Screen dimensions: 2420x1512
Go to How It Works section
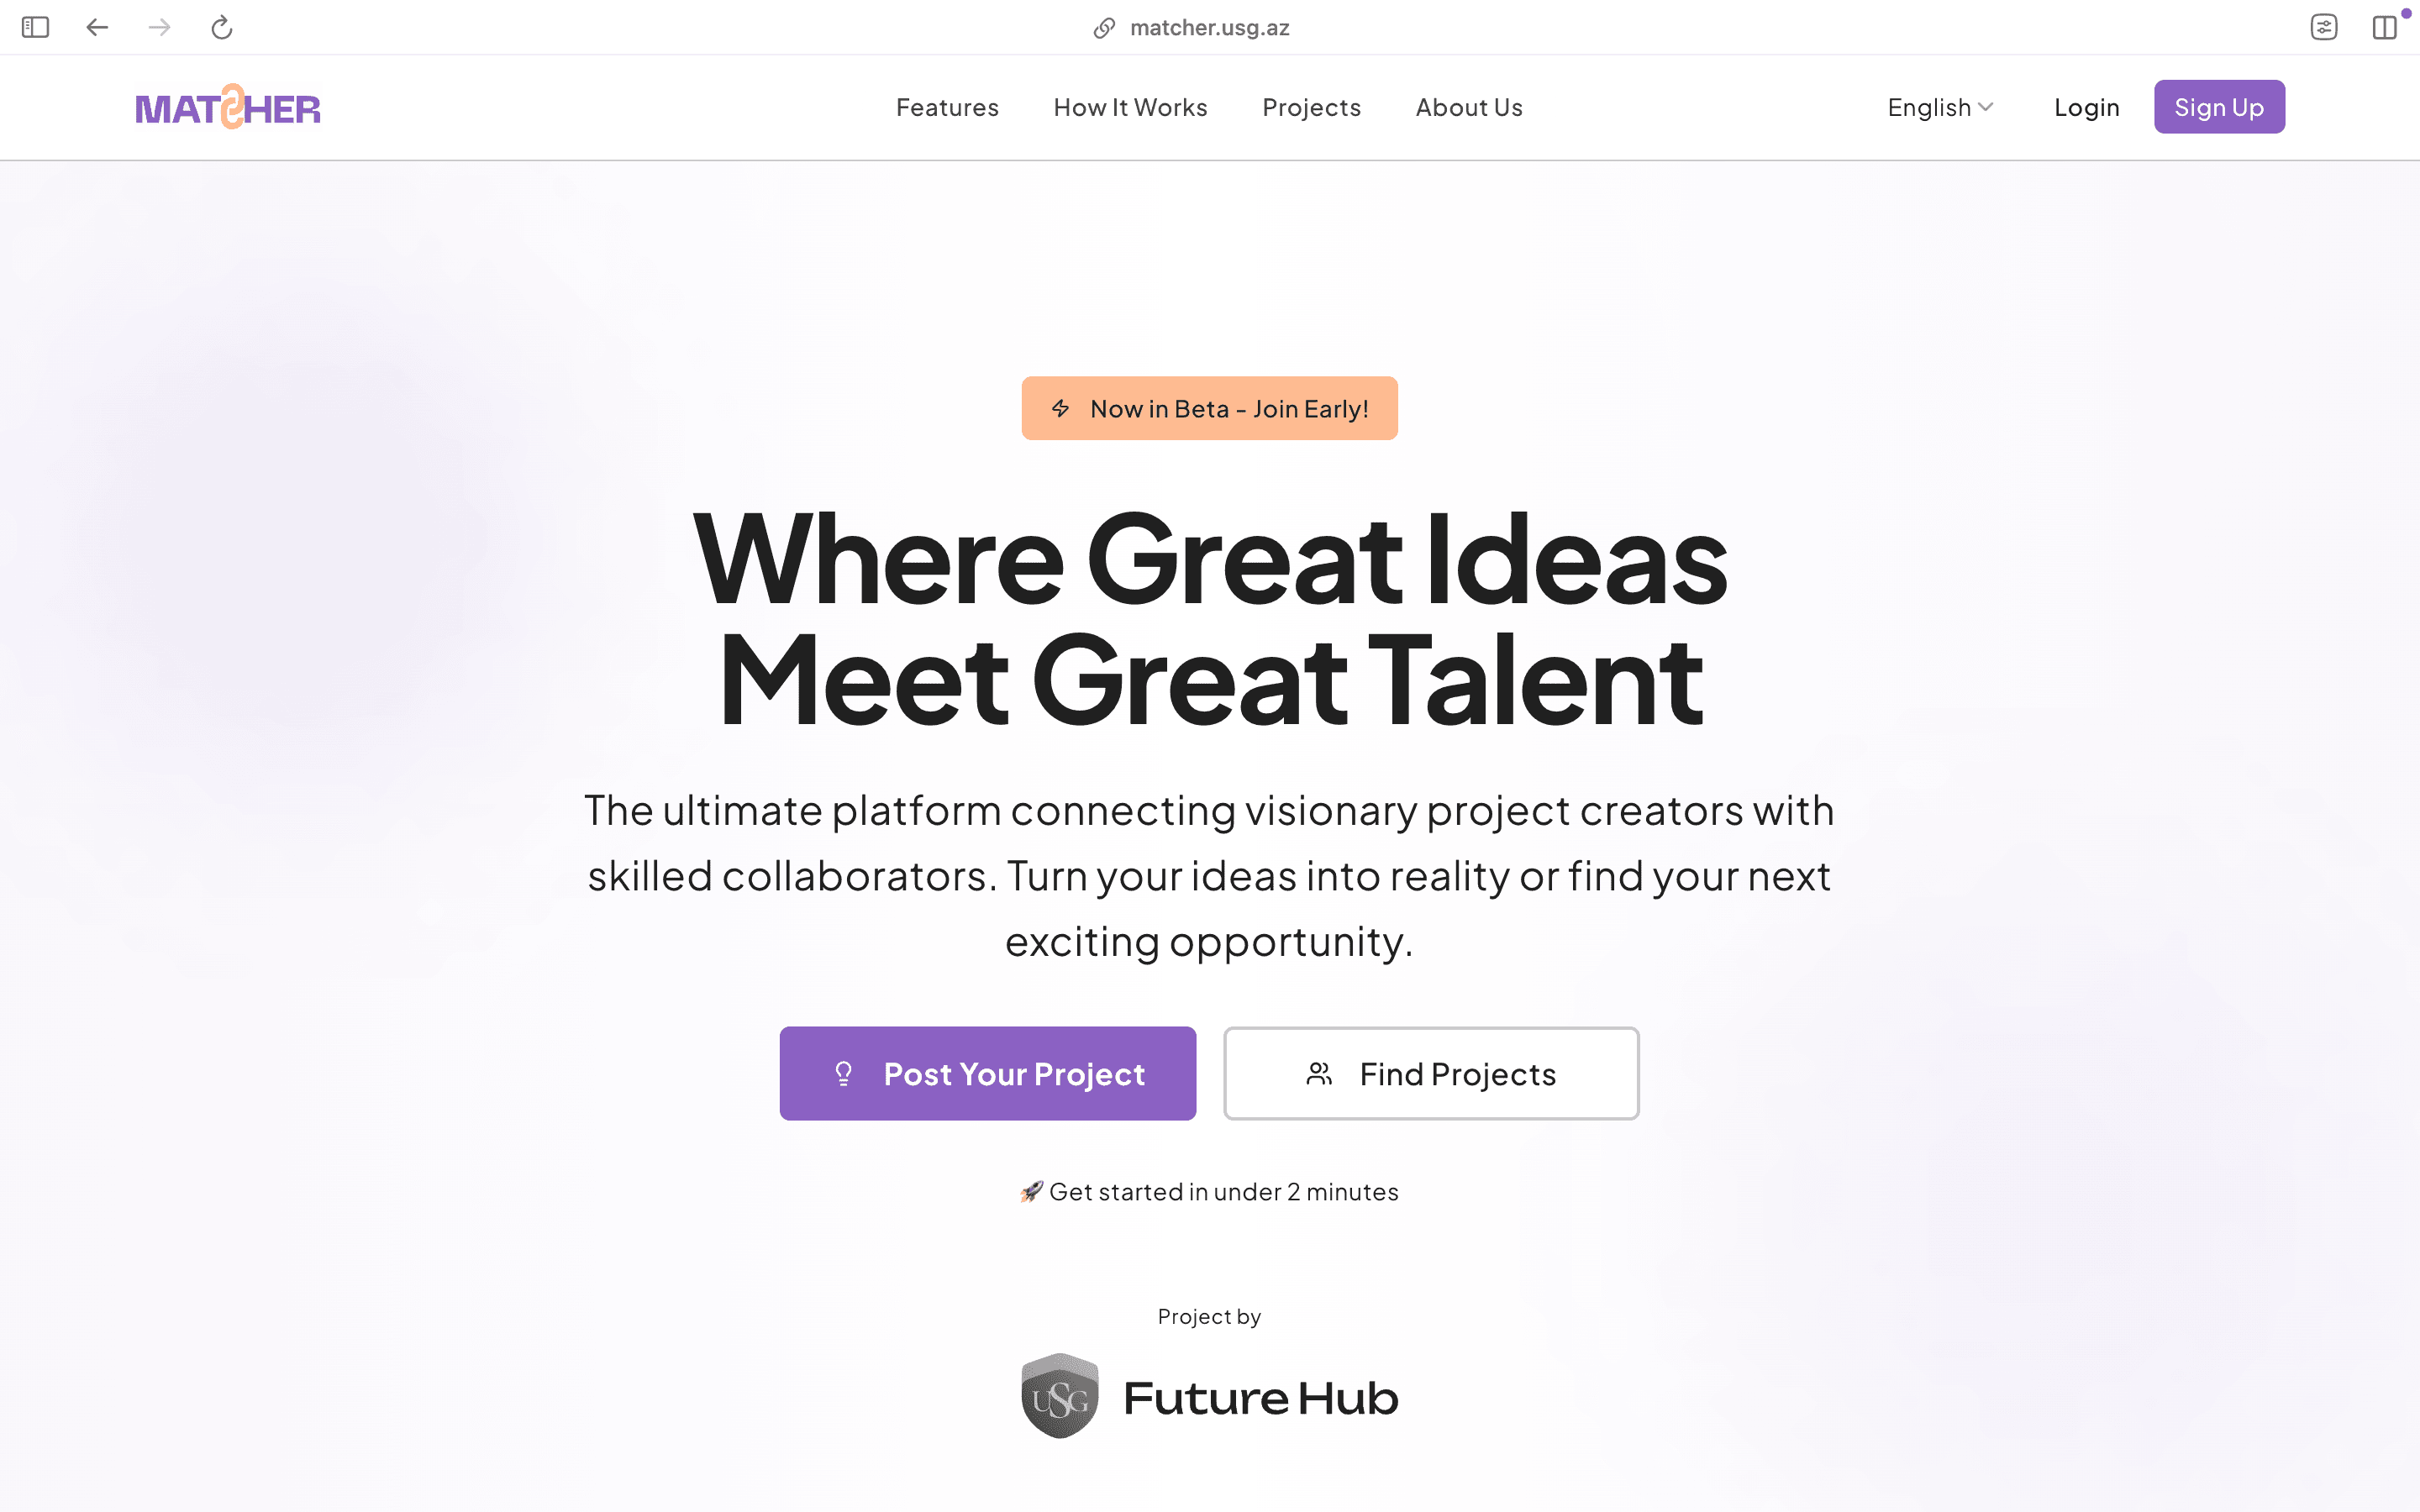[x=1130, y=107]
